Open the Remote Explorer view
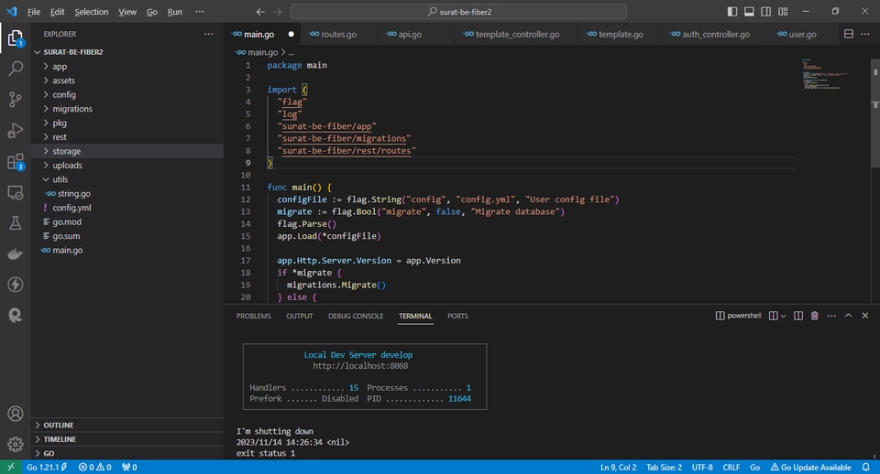Viewport: 880px width, 474px height. click(16, 192)
